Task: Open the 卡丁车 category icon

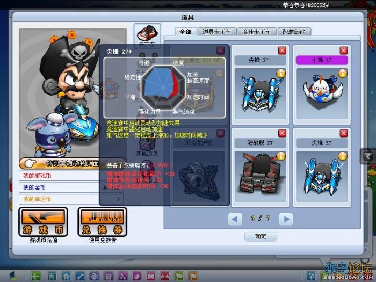Action: (x=147, y=35)
